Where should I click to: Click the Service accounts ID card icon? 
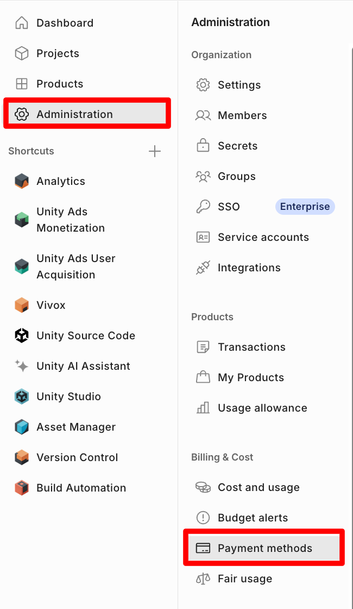[203, 237]
